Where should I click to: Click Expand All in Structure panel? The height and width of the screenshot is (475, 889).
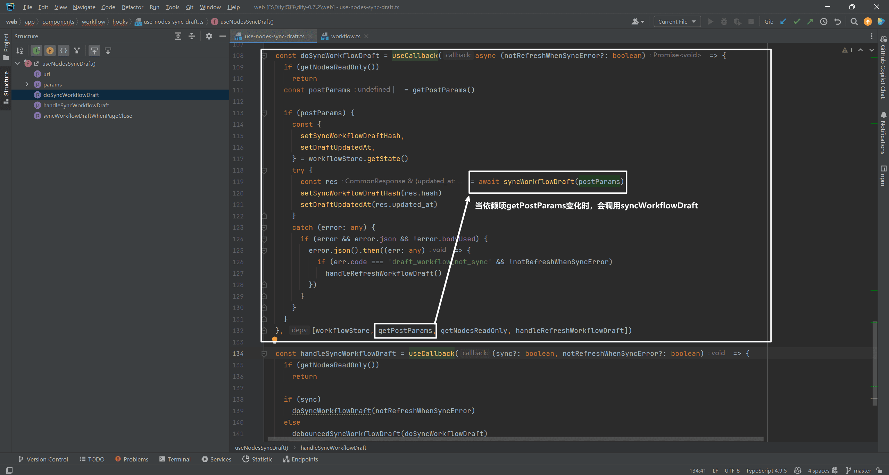tap(178, 36)
